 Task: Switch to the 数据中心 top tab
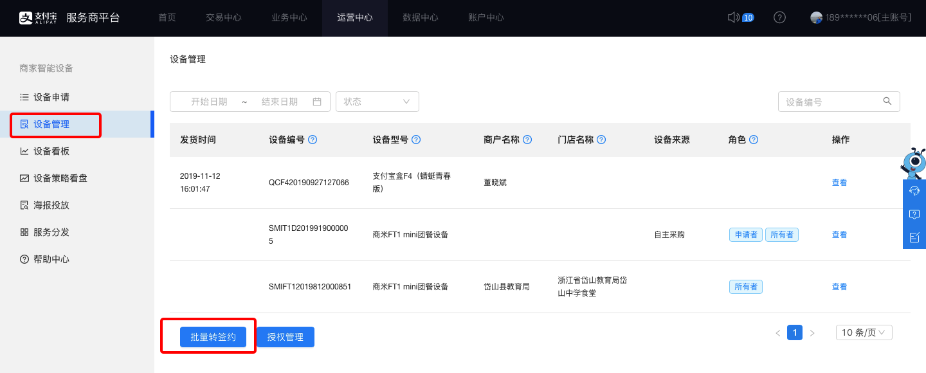[x=421, y=18]
